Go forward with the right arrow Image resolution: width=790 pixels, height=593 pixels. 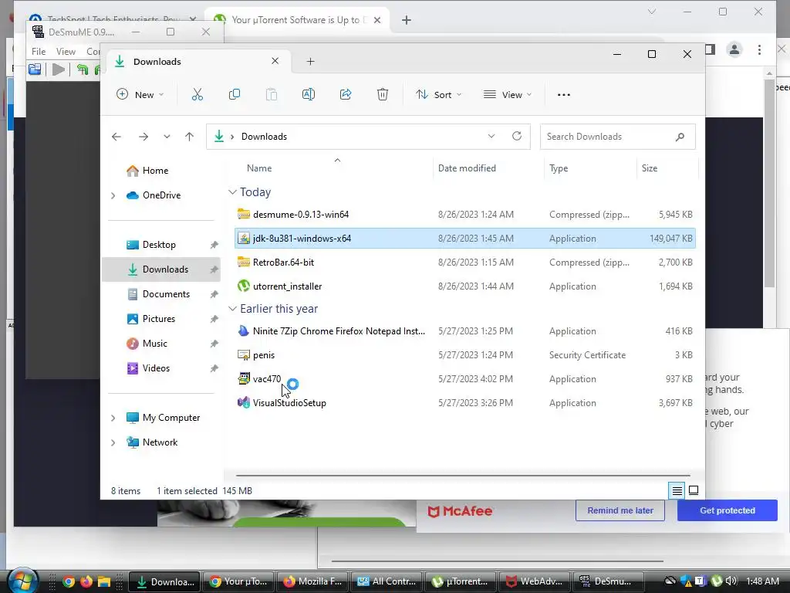[143, 137]
